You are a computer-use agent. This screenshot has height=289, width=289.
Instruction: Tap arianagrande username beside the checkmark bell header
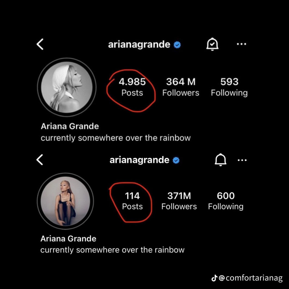tap(139, 44)
